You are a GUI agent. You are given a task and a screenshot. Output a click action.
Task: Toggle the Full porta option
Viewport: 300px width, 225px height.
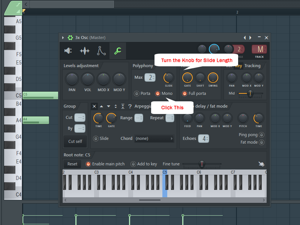point(184,93)
